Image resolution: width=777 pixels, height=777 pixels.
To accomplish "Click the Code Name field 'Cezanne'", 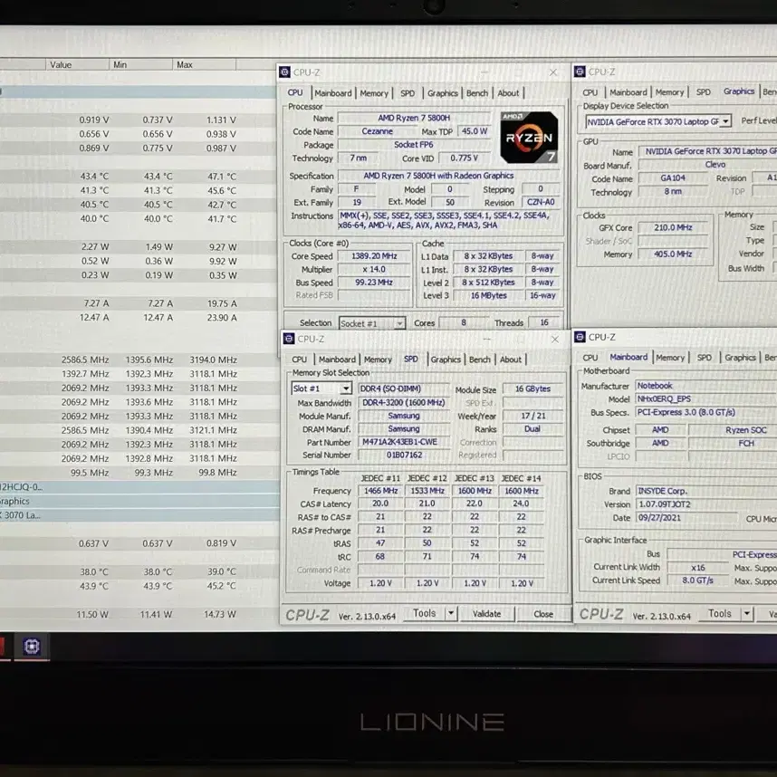I will (377, 131).
